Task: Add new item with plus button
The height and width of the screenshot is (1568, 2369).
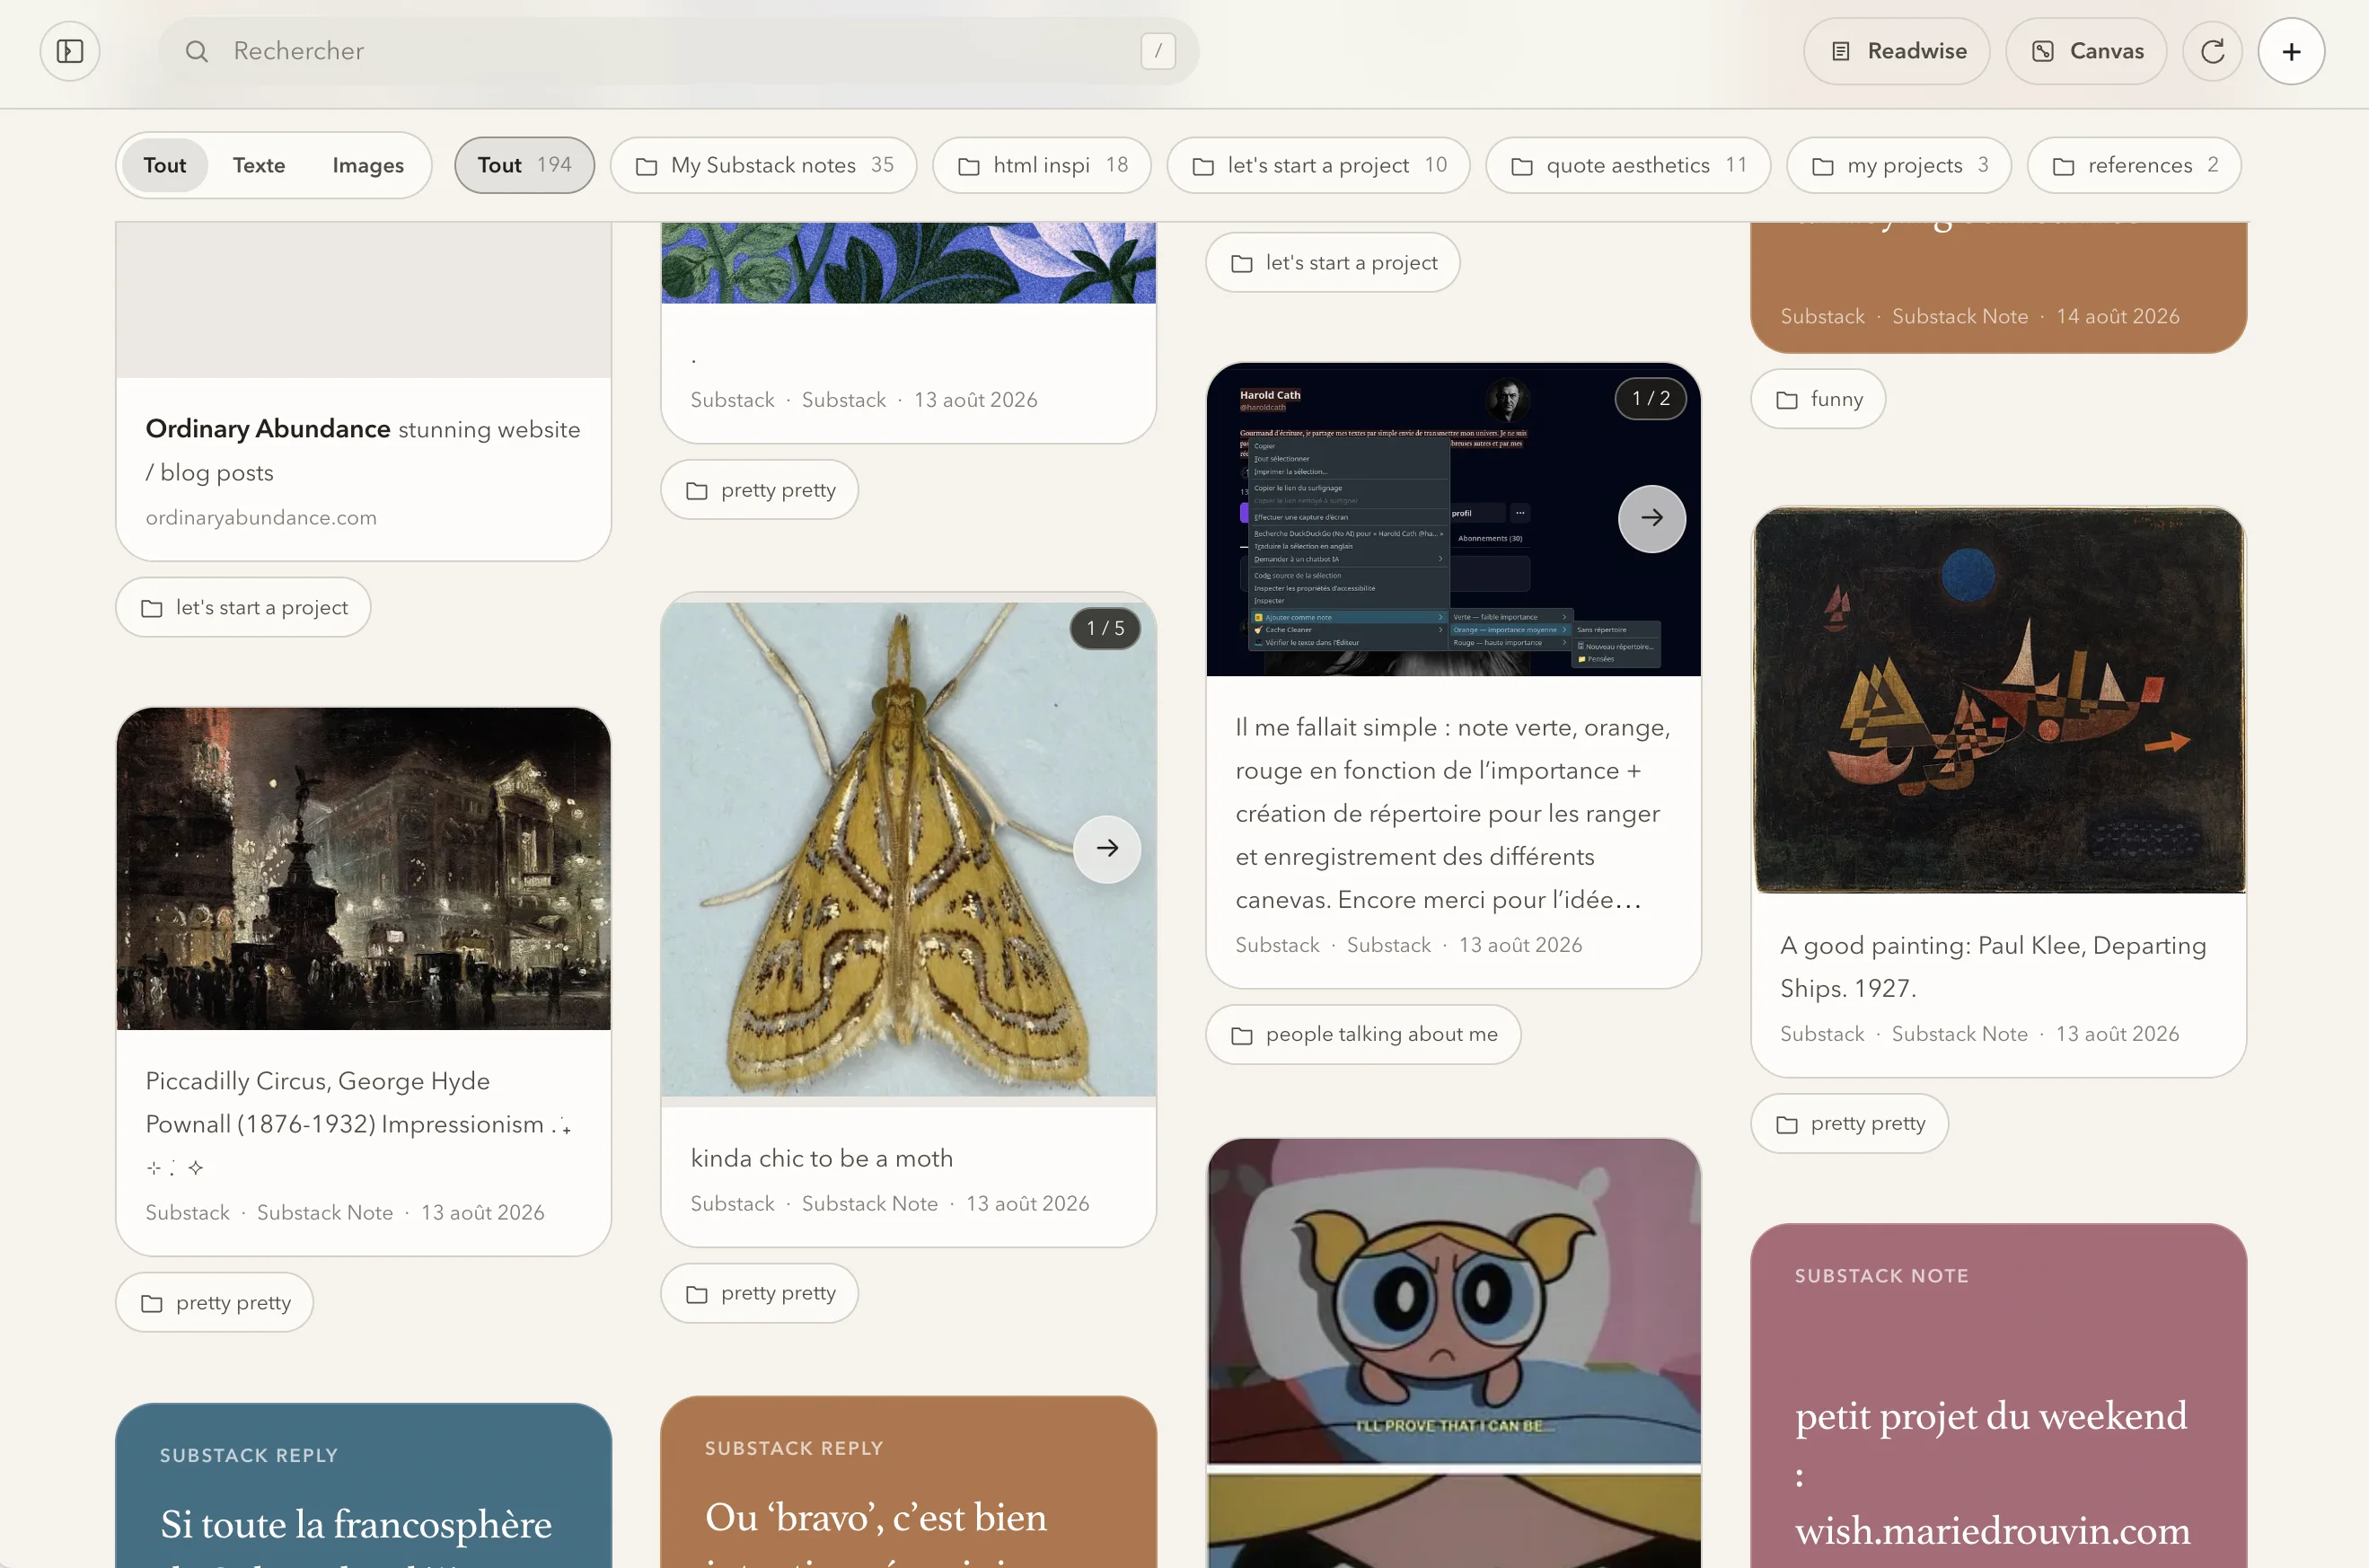Action: point(2291,51)
